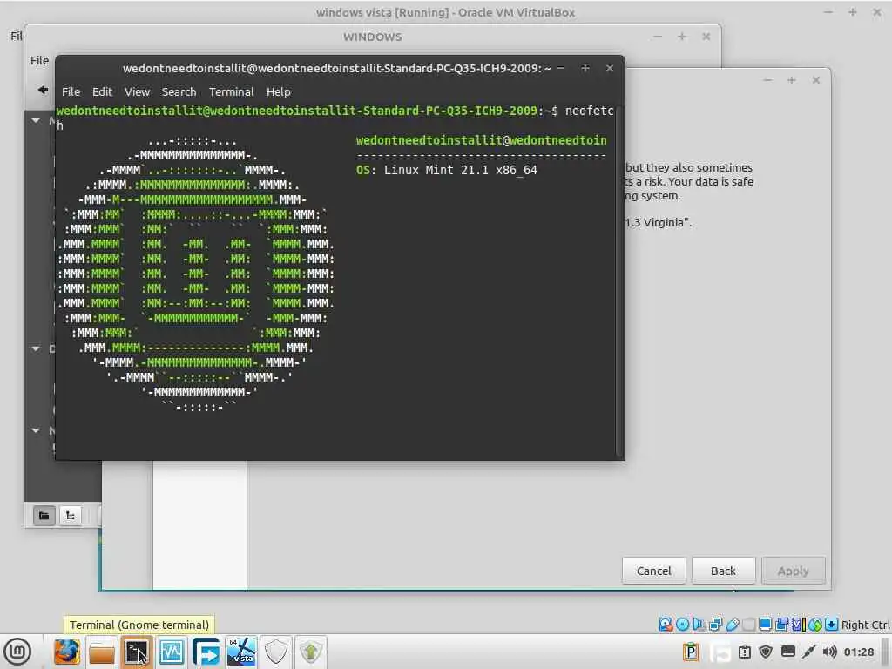
Task: Switch to the Vista VirtualBox taskbar icon
Action: (x=241, y=652)
